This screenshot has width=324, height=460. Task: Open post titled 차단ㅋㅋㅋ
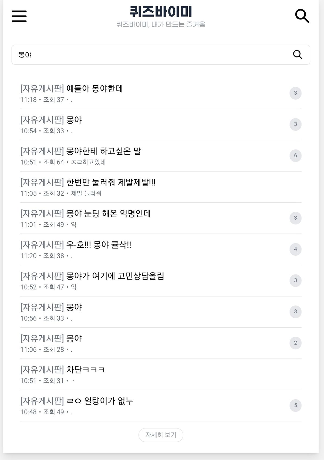point(85,370)
